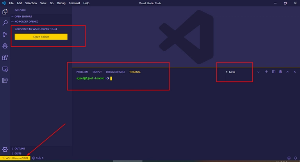Screen dimensions: 300x162
Task: Open the Explorer view in activity bar
Action: coord(5,12)
